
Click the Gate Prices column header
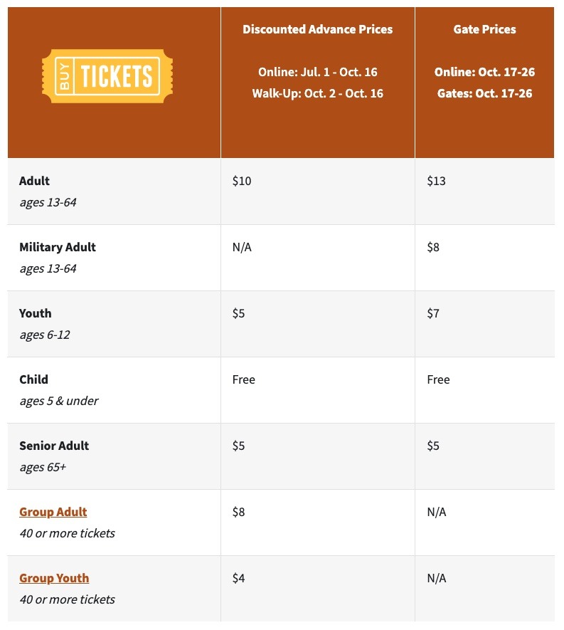pyautogui.click(x=484, y=29)
